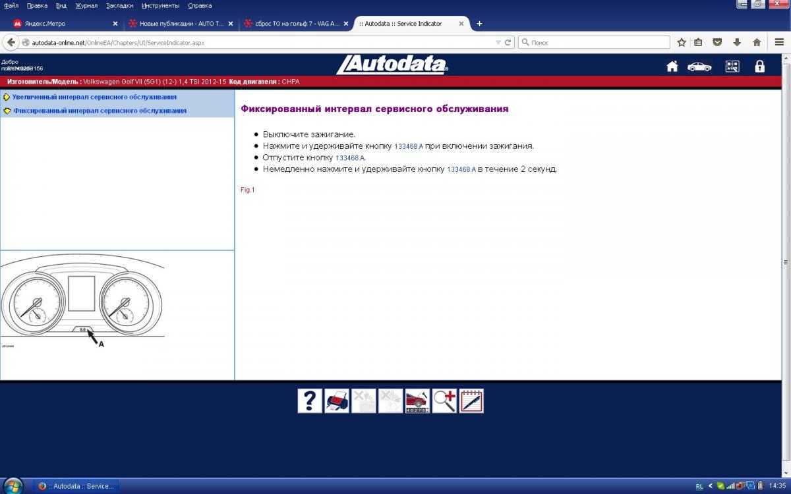
Task: Save page to Pocket icon
Action: [x=718, y=42]
